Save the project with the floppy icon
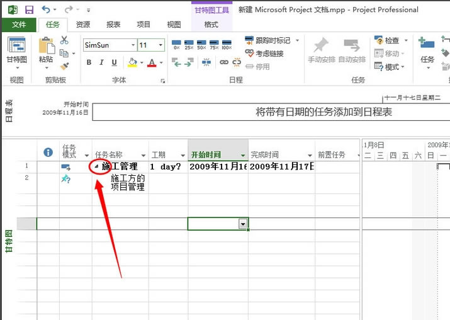450x320 pixels. click(29, 10)
